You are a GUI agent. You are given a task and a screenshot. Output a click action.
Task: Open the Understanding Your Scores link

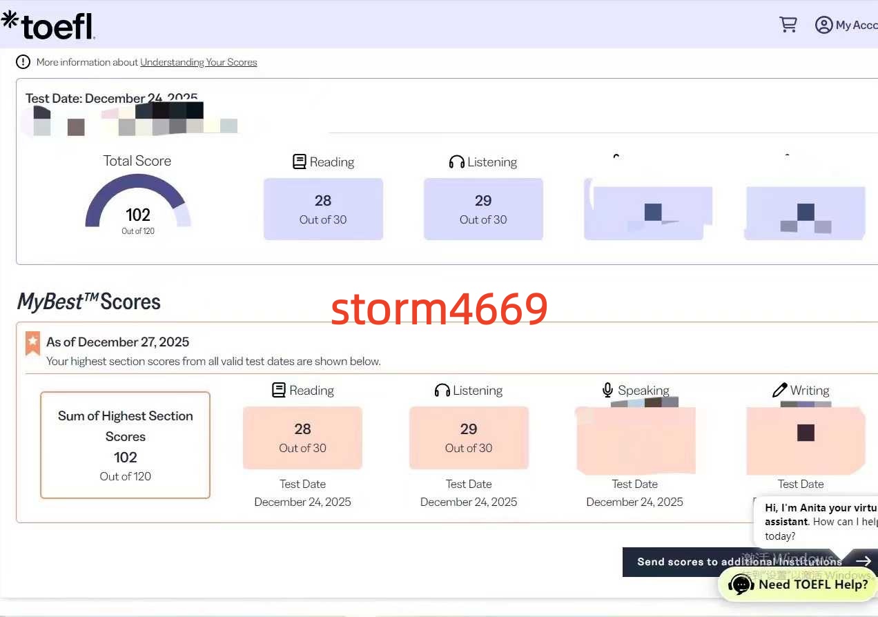[x=198, y=62]
